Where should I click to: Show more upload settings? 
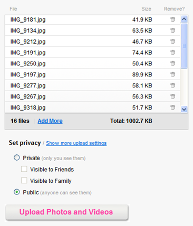[x=76, y=143]
